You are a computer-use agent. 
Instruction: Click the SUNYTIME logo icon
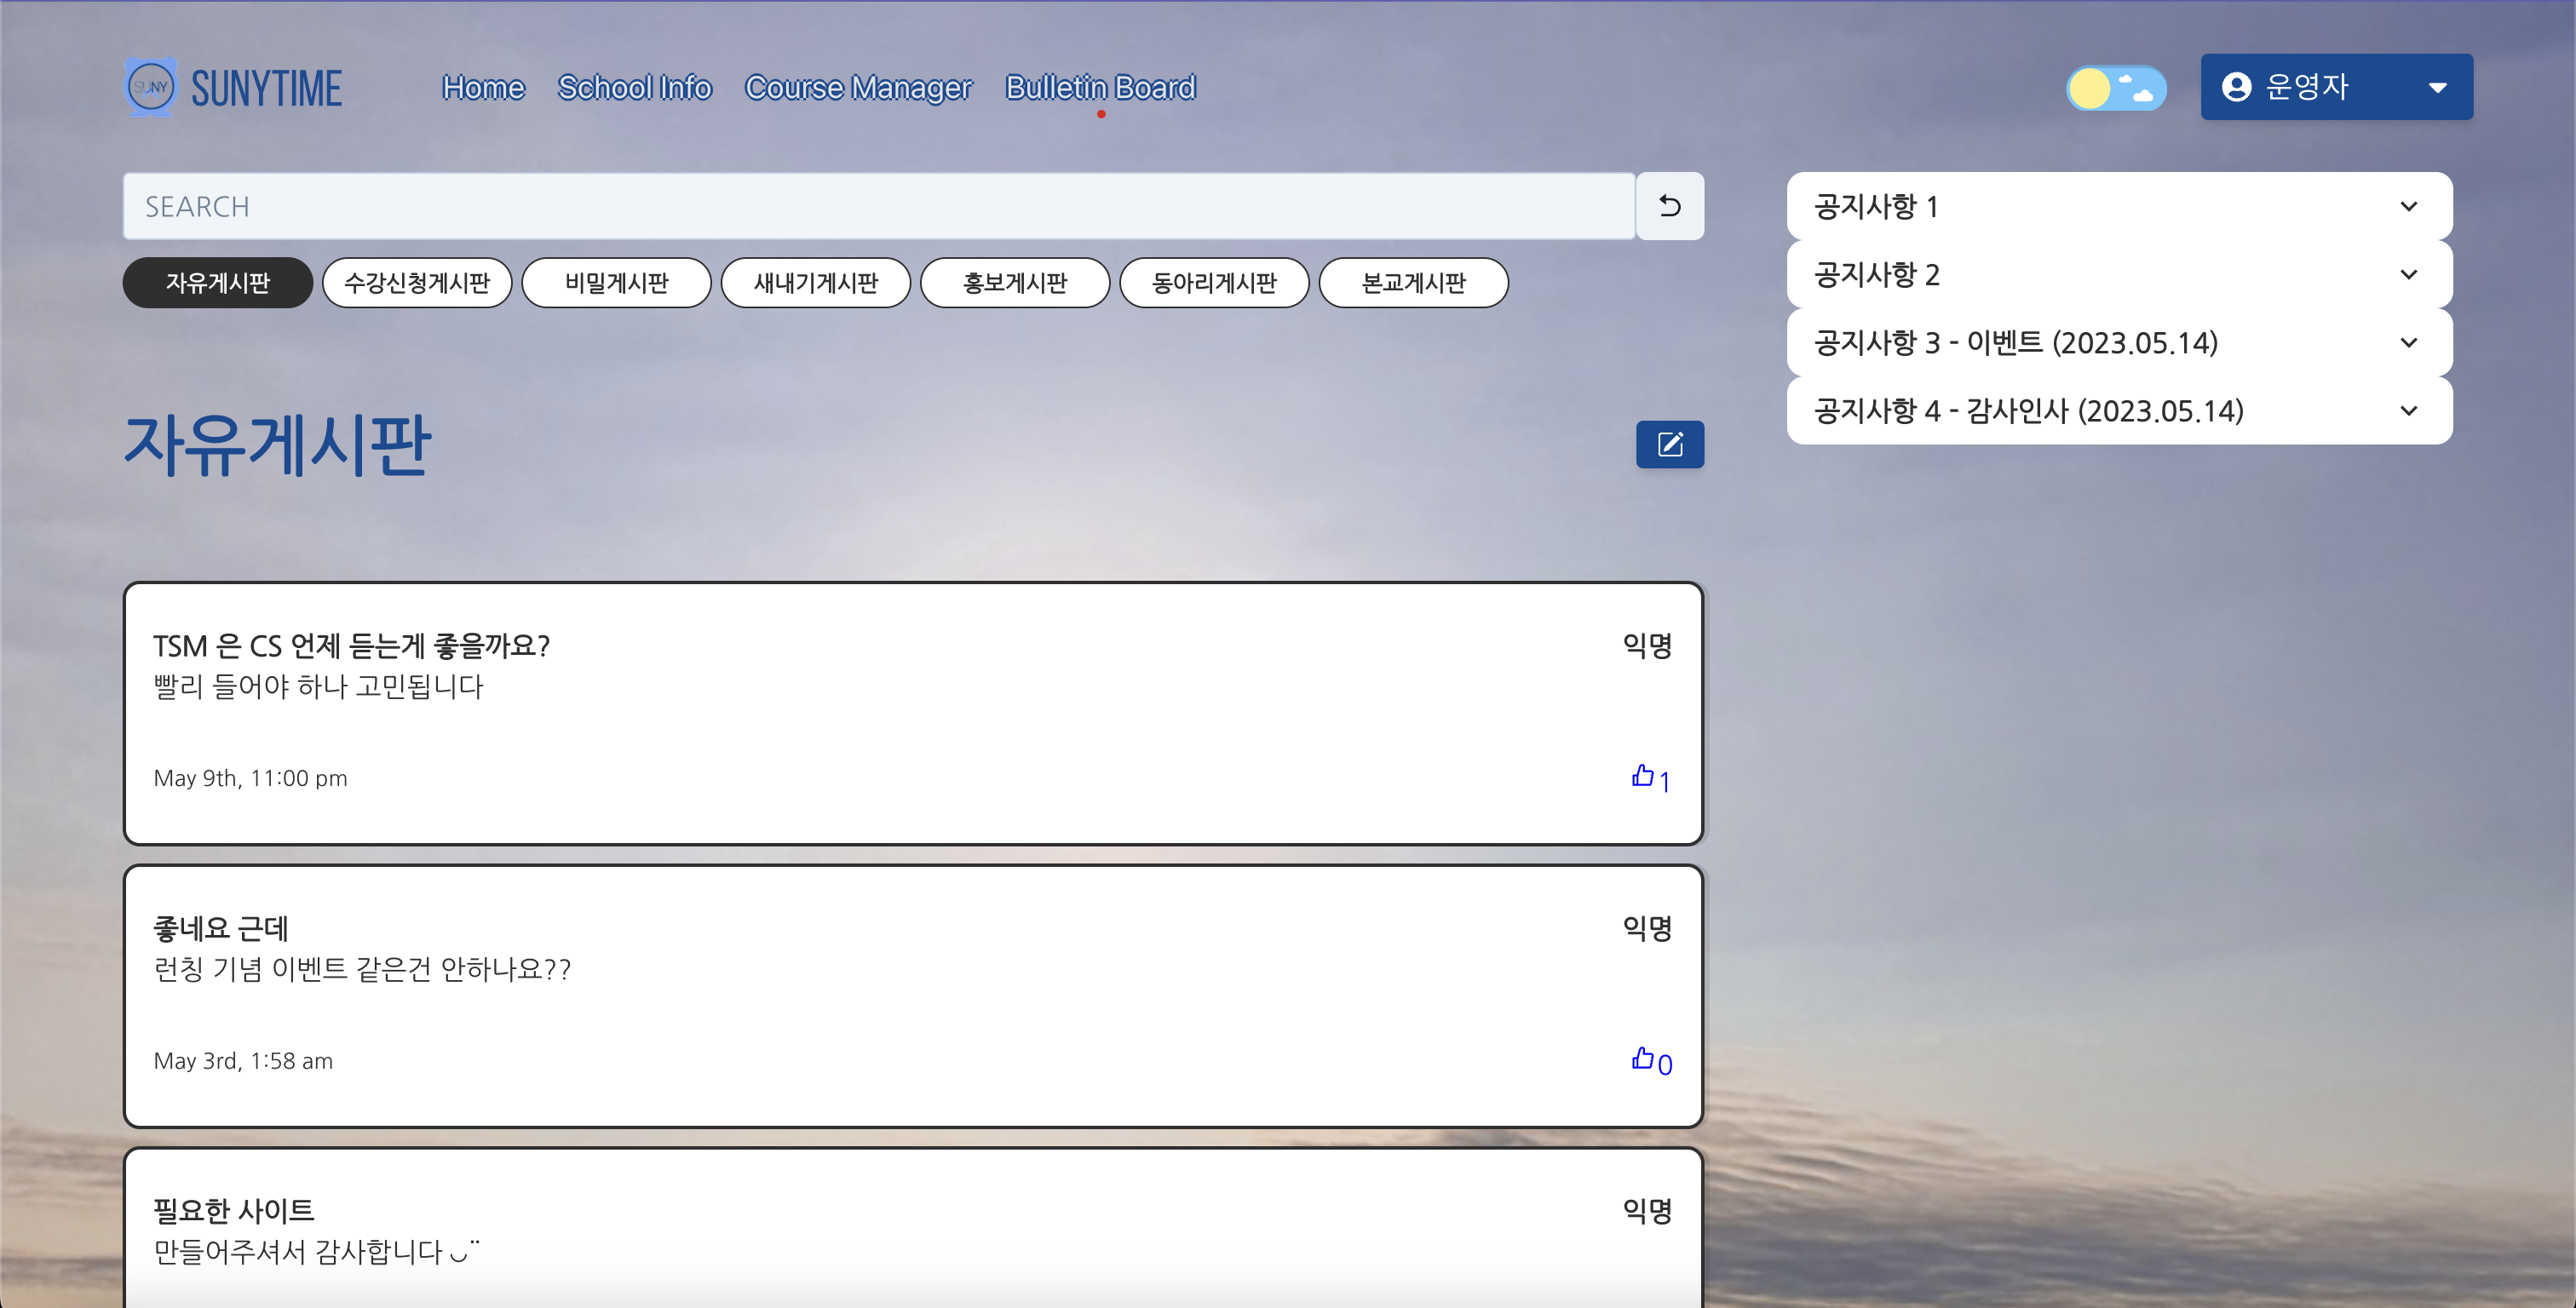pos(151,87)
